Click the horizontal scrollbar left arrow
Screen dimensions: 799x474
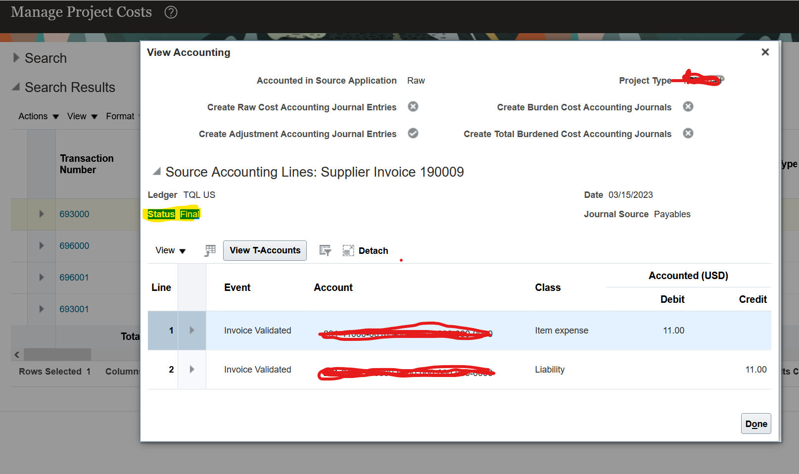click(17, 354)
